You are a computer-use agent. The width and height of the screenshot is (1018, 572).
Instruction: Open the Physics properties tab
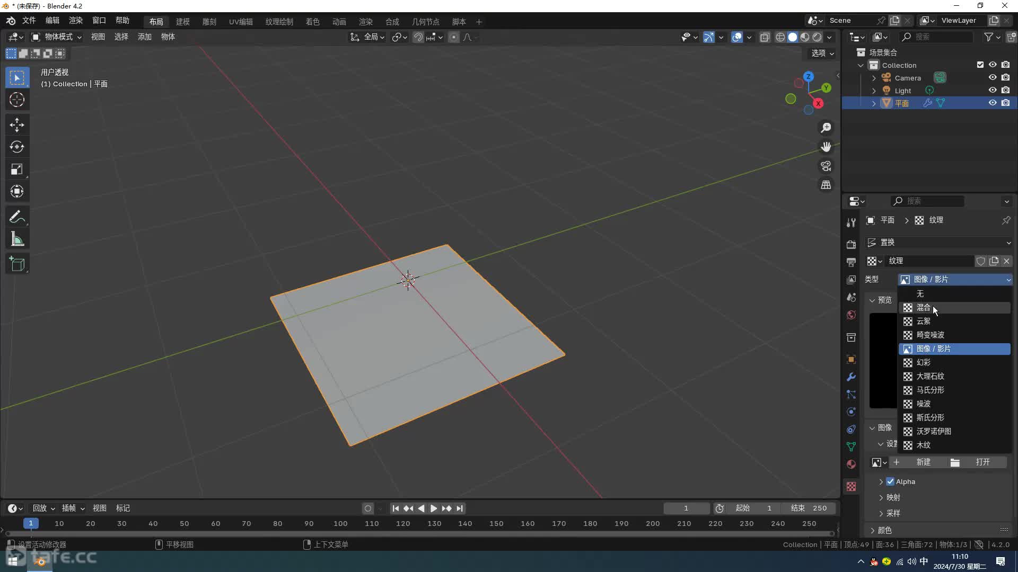click(x=851, y=412)
